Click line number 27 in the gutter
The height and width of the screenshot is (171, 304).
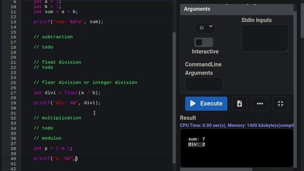[x=13, y=93]
